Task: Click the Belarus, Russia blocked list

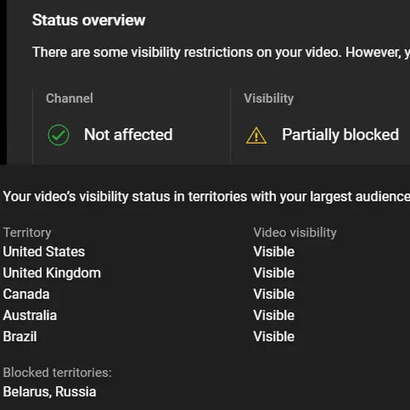Action: pyautogui.click(x=50, y=392)
